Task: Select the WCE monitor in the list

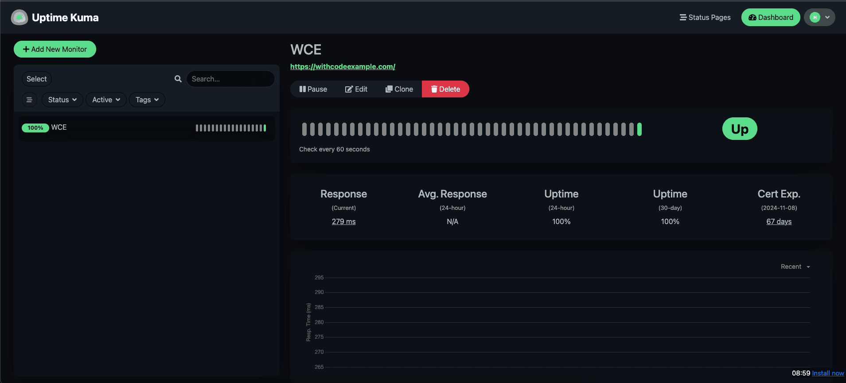Action: click(146, 128)
